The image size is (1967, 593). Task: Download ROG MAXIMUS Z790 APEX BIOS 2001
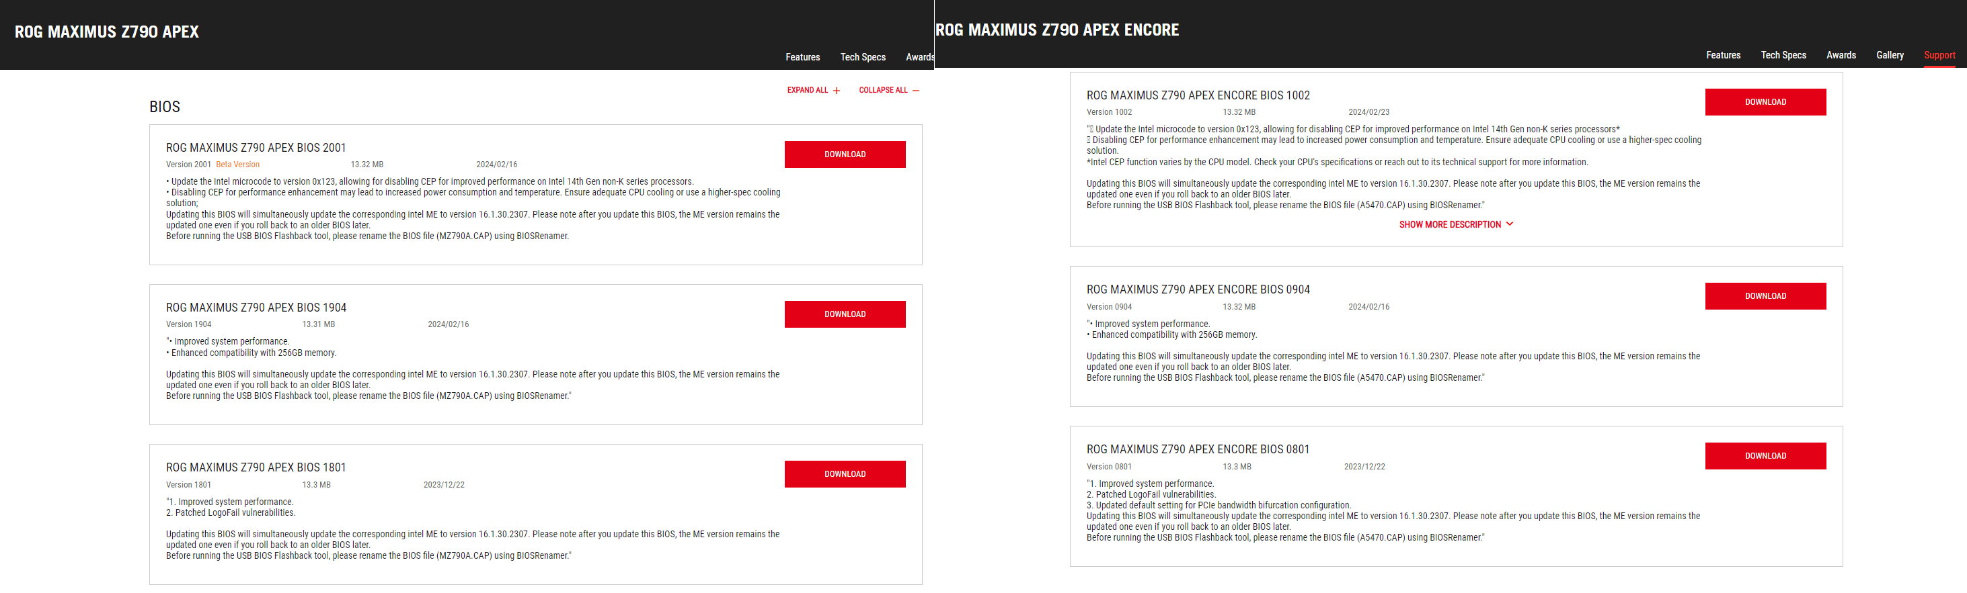(x=845, y=154)
